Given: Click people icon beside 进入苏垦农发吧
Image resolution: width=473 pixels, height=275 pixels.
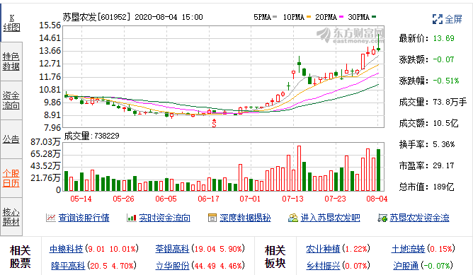Looking at the screenshot, I should 293,218.
